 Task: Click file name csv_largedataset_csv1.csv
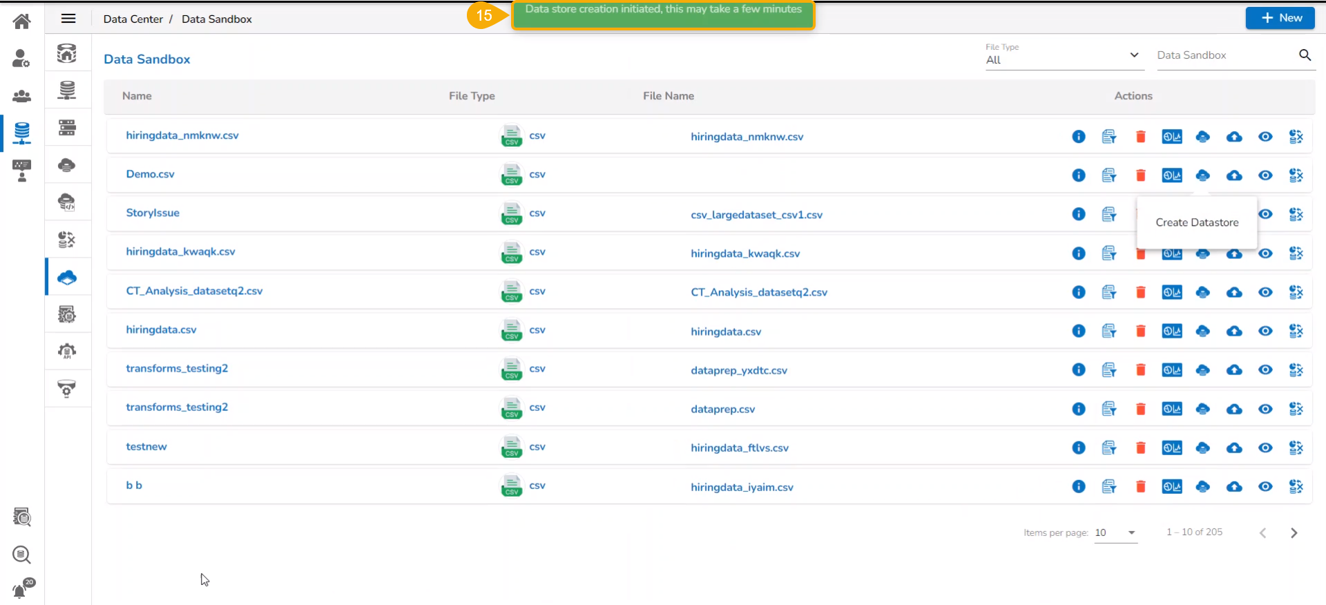(x=757, y=215)
